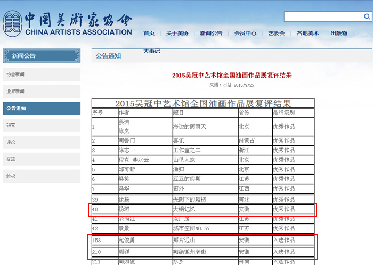Image resolution: width=373 pixels, height=265 pixels.
Task: Click the title cell 喜讯
Action: click(x=205, y=140)
